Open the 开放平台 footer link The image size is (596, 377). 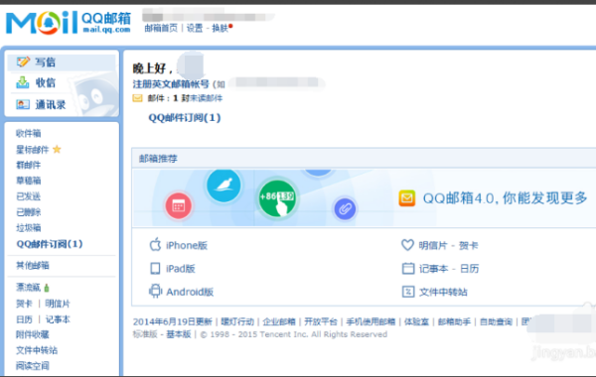point(321,322)
